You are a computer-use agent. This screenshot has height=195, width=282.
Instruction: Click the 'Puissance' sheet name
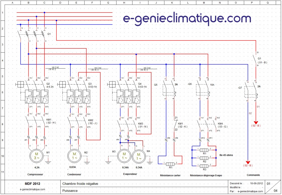70,191
